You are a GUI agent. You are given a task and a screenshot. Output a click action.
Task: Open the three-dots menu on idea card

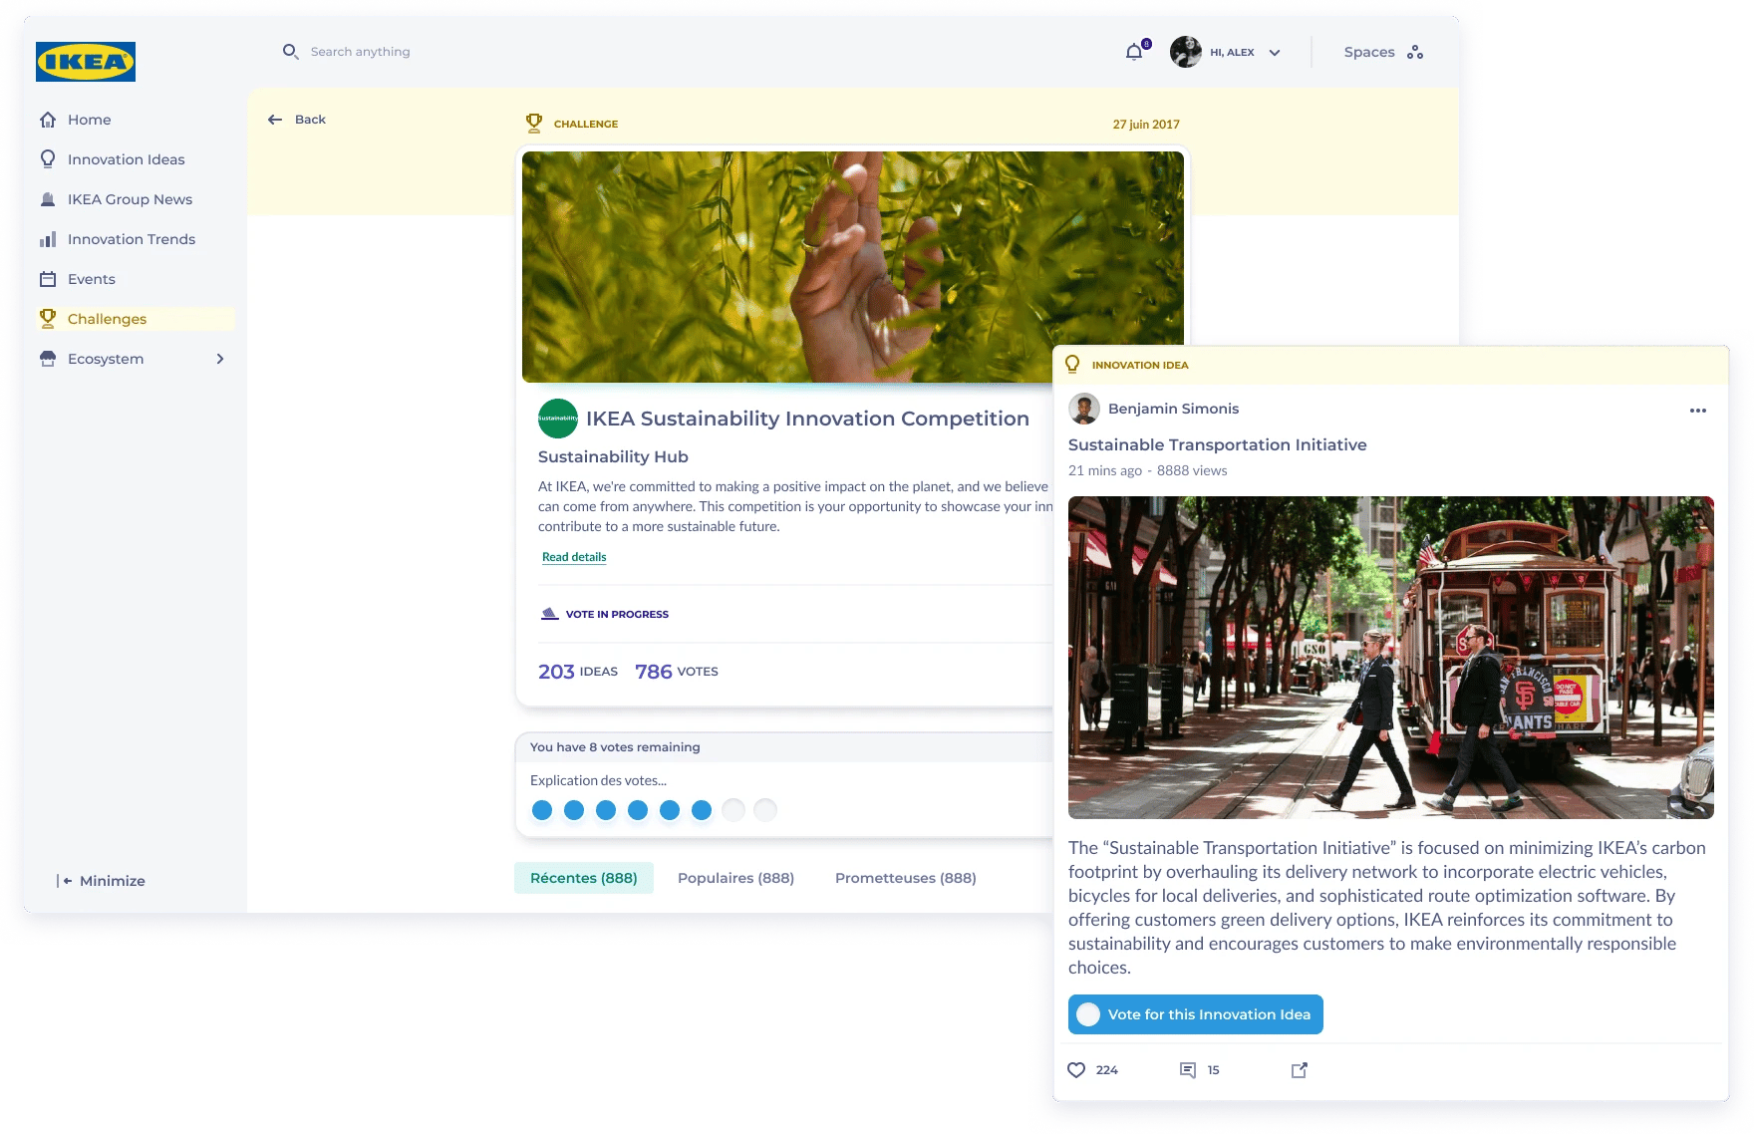pos(1698,411)
